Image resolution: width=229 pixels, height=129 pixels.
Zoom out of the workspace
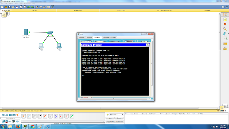[x=44, y=7]
